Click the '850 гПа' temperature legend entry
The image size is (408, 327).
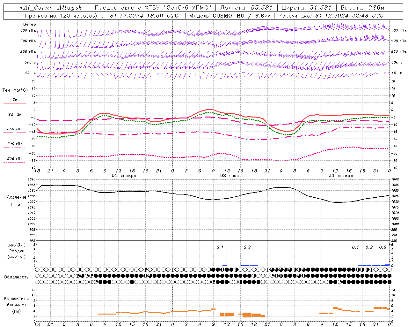pos(15,129)
